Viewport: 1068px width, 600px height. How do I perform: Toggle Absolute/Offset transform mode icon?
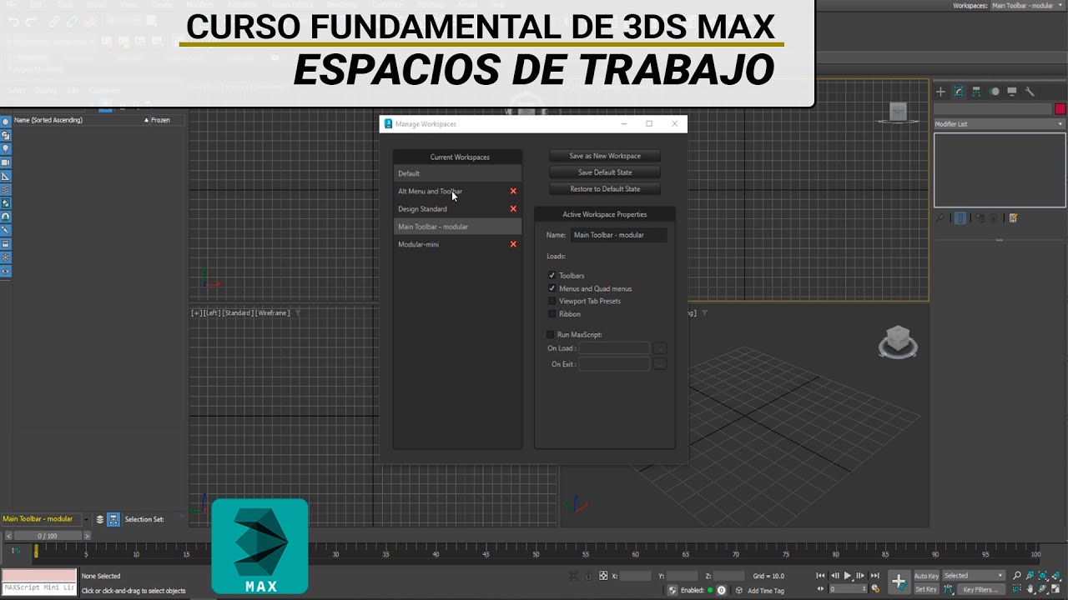coord(603,576)
